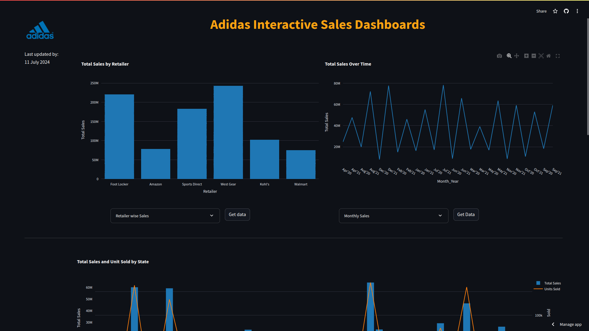View the sales chart in fullscreen
589x331 pixels.
558,56
